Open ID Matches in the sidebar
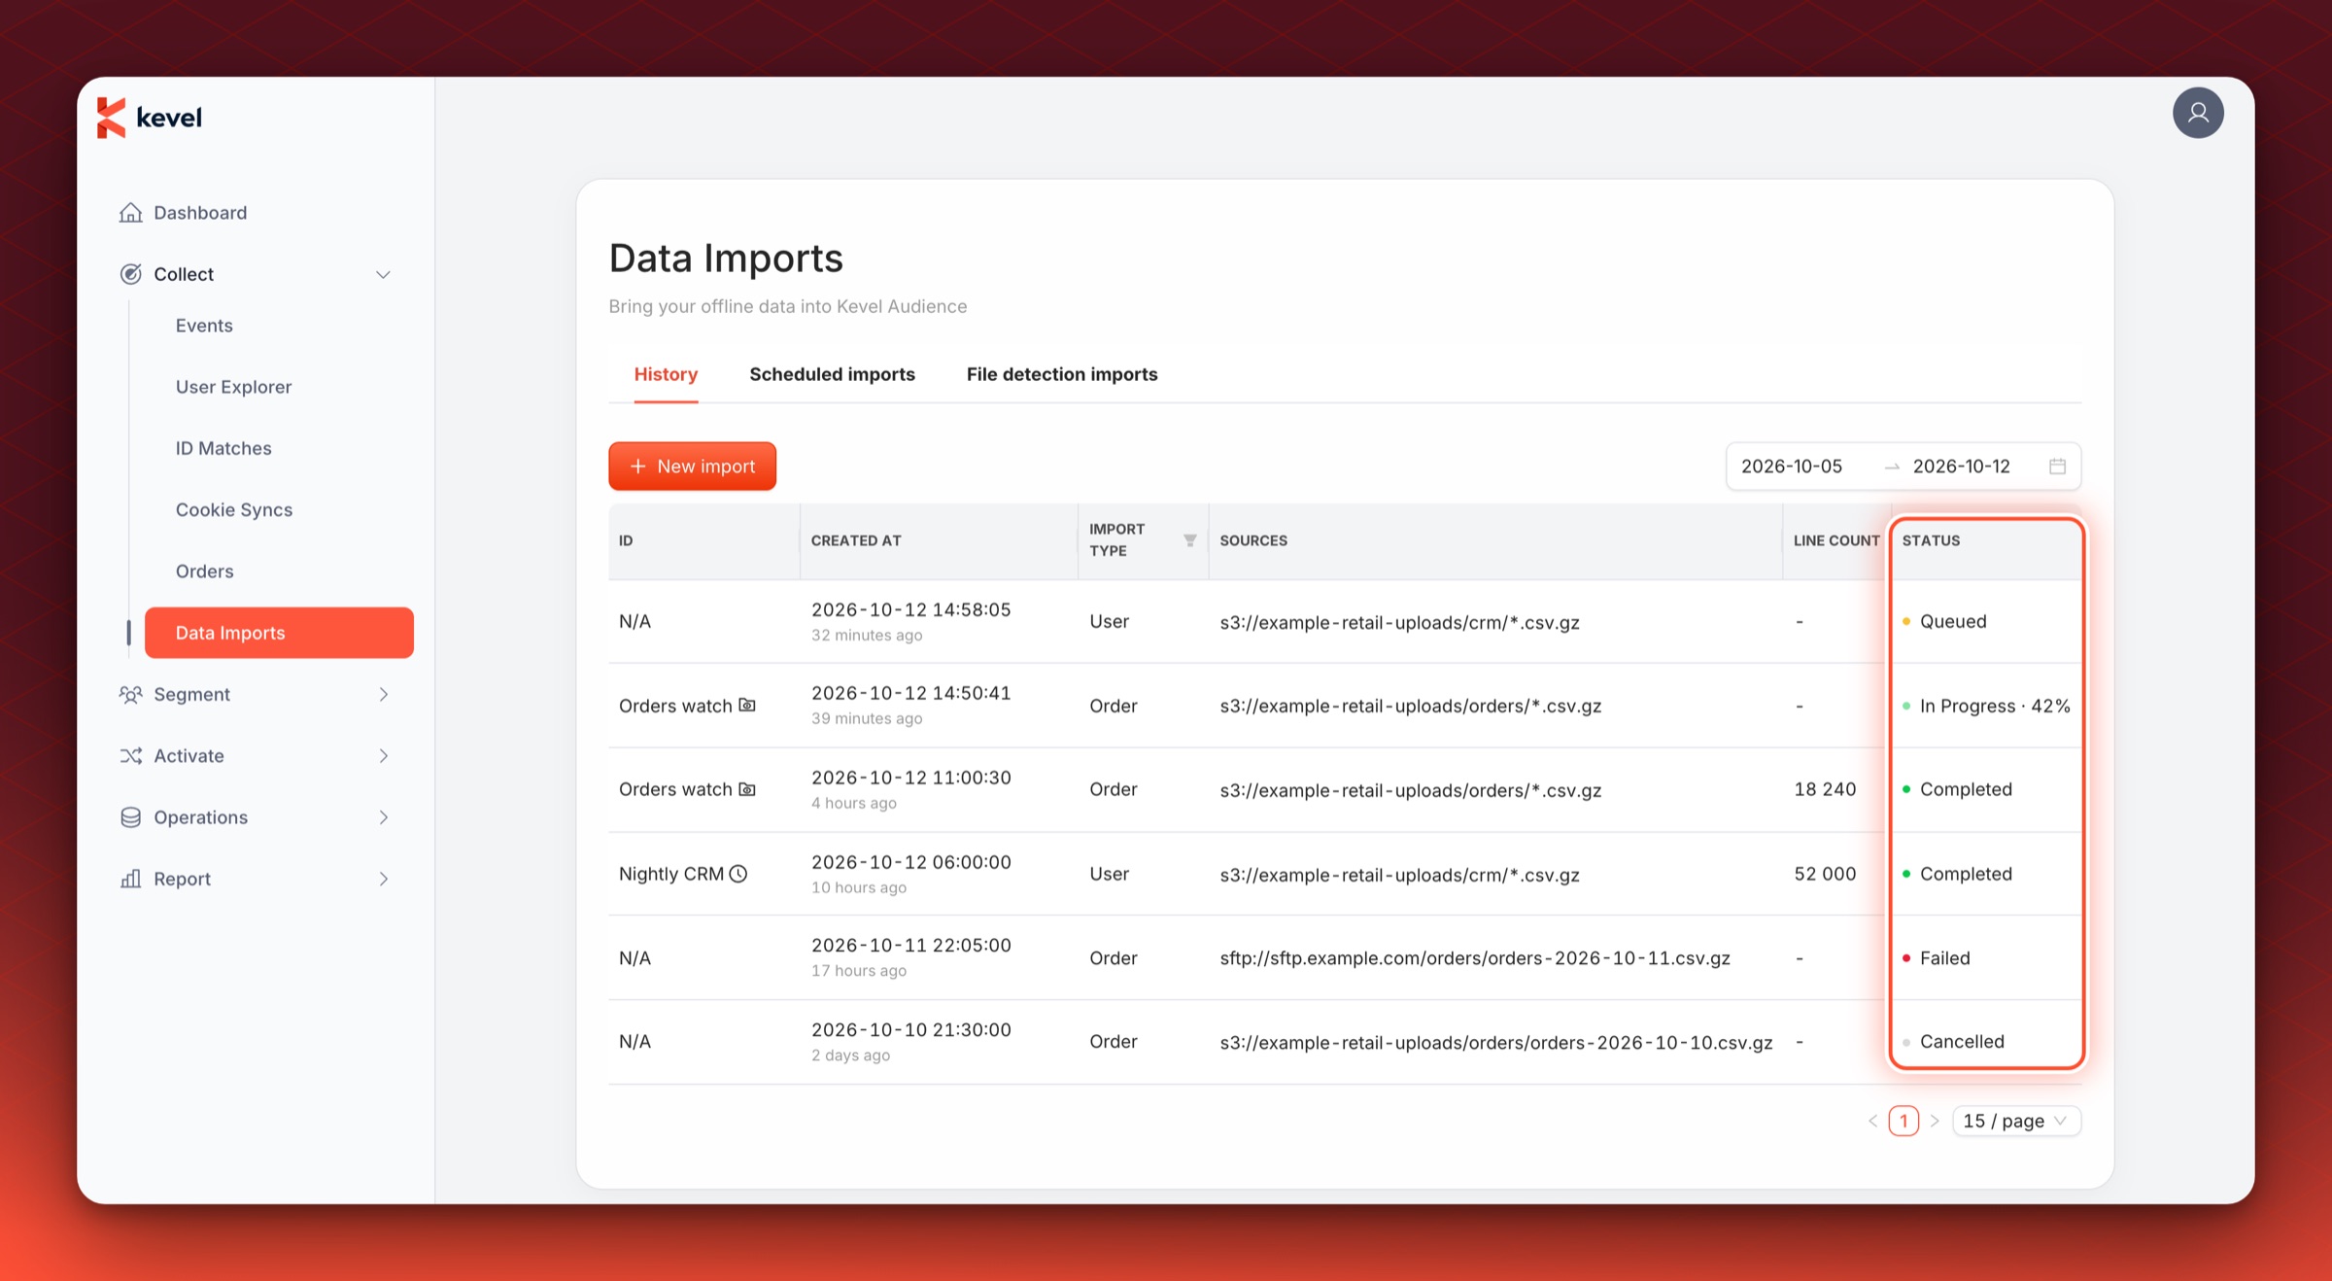2332x1281 pixels. tap(223, 448)
